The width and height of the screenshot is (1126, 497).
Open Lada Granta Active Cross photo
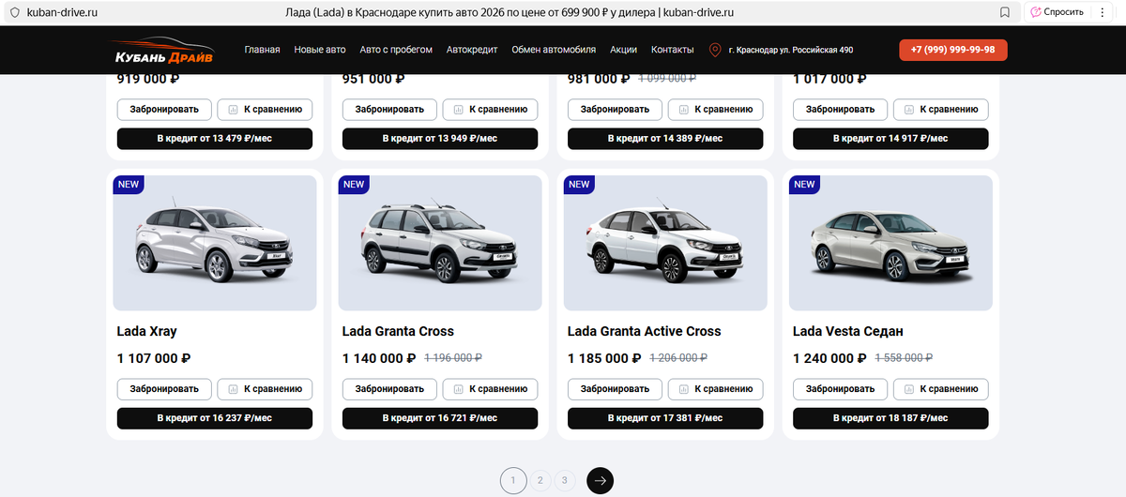[665, 243]
